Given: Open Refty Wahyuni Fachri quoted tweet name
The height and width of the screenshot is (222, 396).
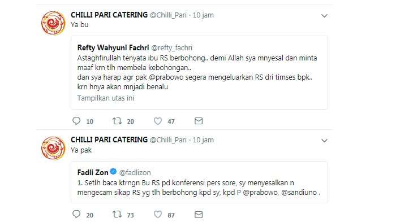Looking at the screenshot, I should point(113,47).
